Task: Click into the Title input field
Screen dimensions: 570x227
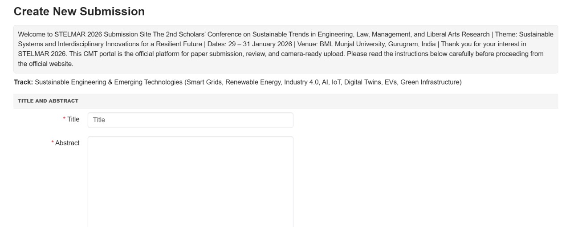Action: click(191, 120)
